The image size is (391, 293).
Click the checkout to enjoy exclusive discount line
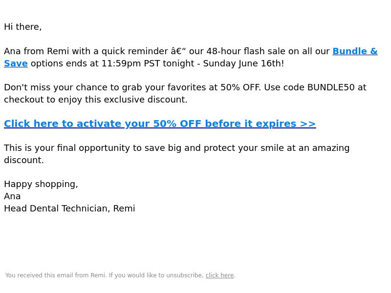pyautogui.click(x=95, y=100)
